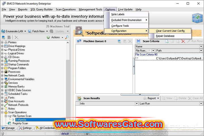Open the File menu
Image resolution: width=204 pixels, height=136 pixels.
pos(4,9)
